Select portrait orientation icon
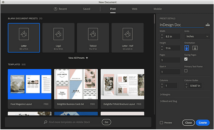214x130 pixels. tap(187, 48)
